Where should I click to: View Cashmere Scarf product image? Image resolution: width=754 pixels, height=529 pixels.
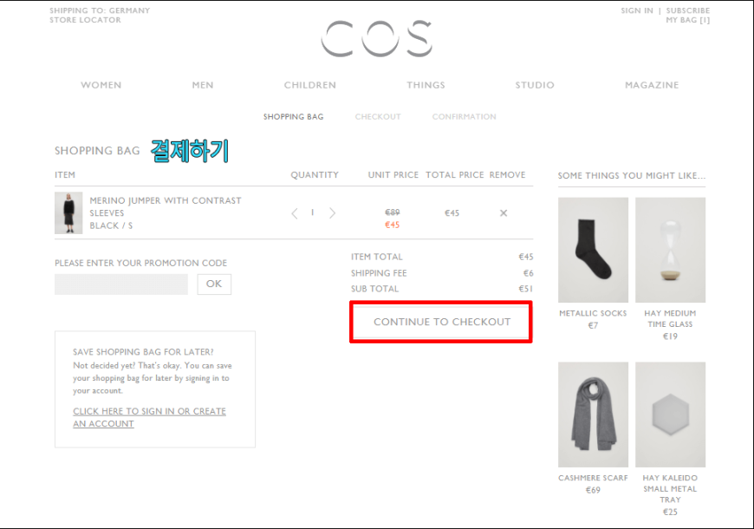click(x=593, y=415)
